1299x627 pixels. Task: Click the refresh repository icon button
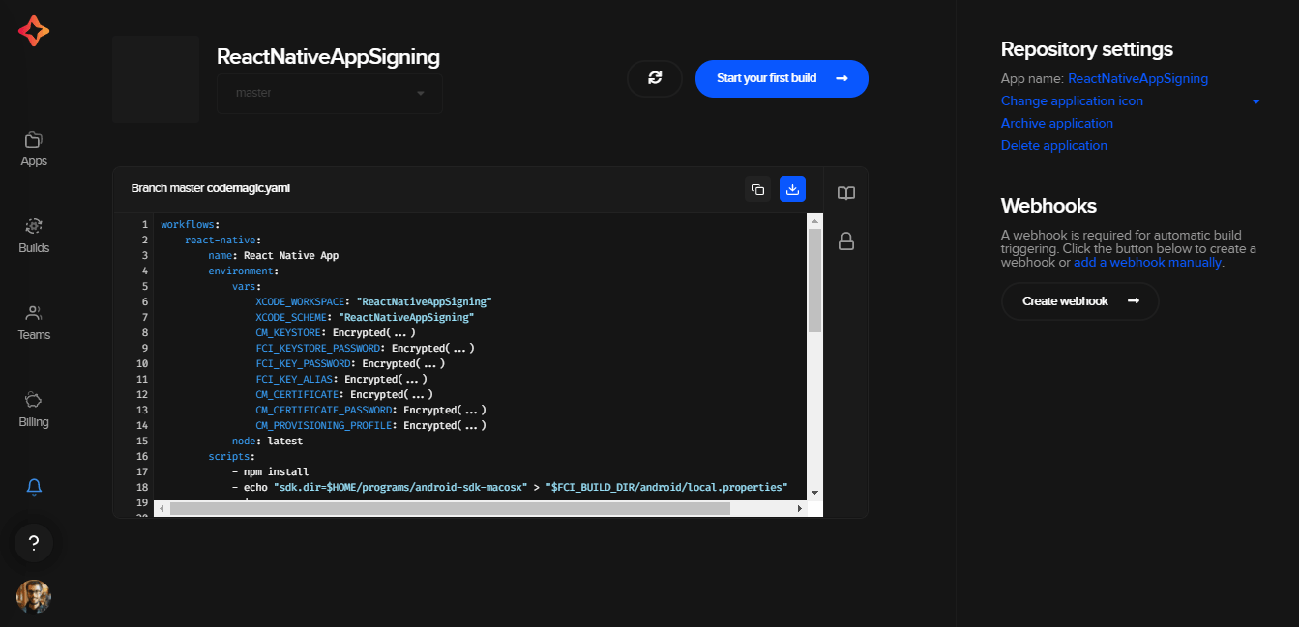[655, 78]
